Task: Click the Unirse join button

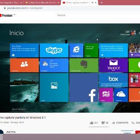Action: click(x=127, y=133)
